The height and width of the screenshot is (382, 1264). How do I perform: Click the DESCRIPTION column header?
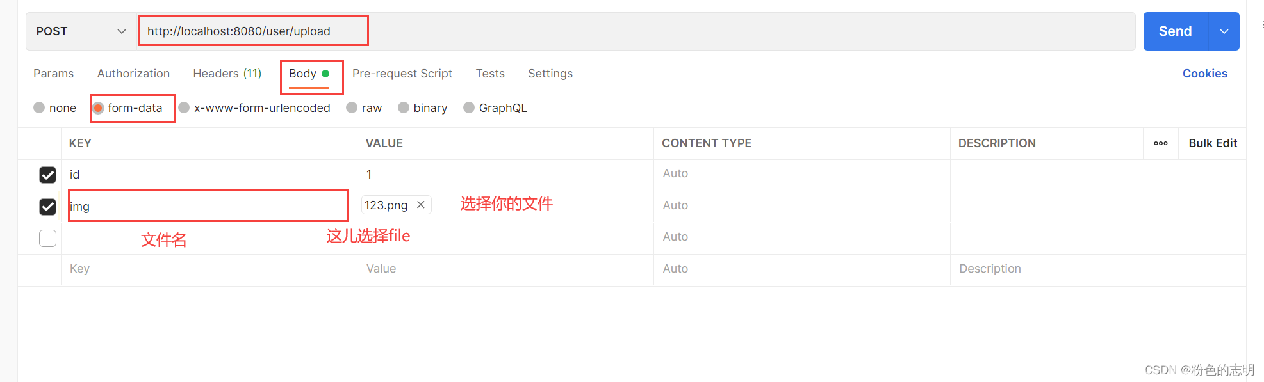pos(997,143)
